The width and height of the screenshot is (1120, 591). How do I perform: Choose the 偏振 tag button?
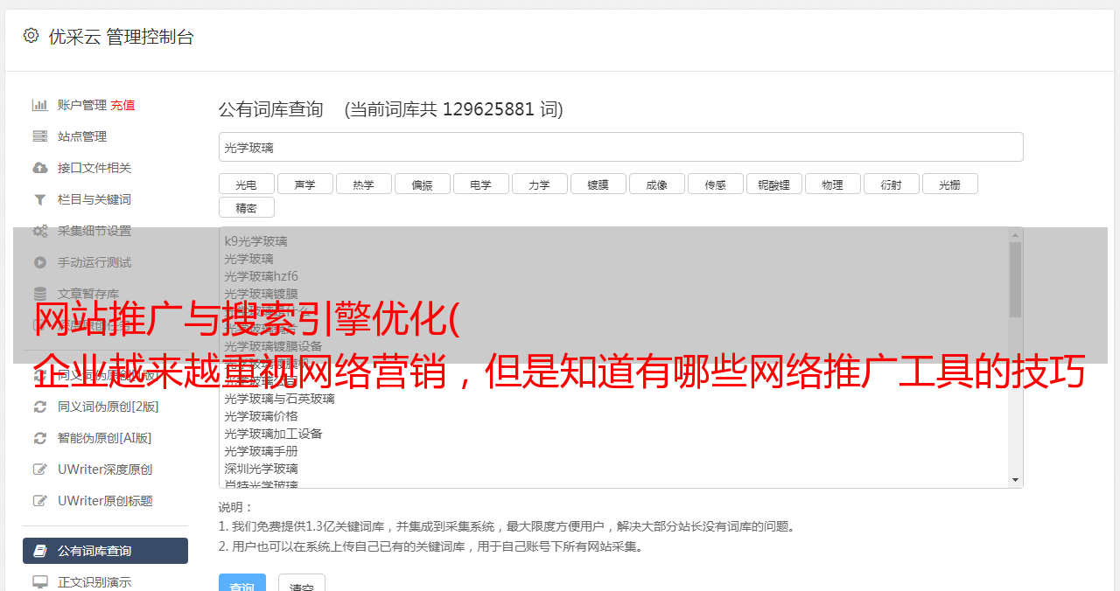423,184
